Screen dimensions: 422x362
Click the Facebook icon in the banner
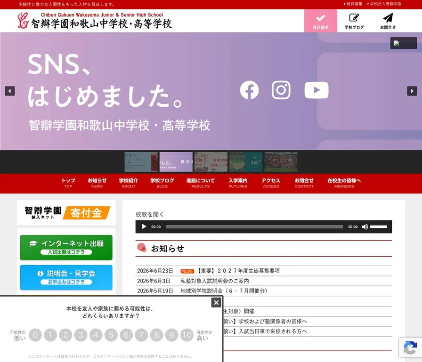(x=249, y=90)
